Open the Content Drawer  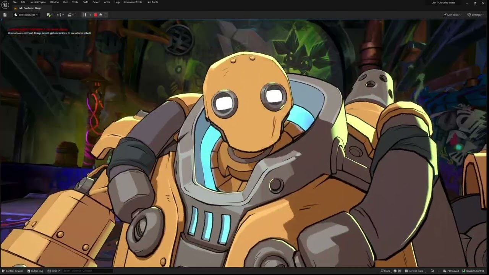12,271
